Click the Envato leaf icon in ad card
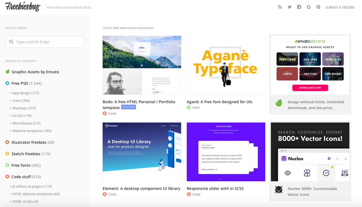This screenshot has width=362, height=207. click(x=279, y=103)
